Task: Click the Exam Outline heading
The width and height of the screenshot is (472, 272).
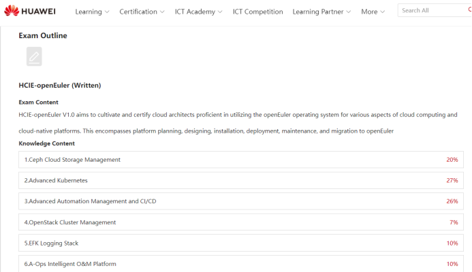Action: [43, 35]
